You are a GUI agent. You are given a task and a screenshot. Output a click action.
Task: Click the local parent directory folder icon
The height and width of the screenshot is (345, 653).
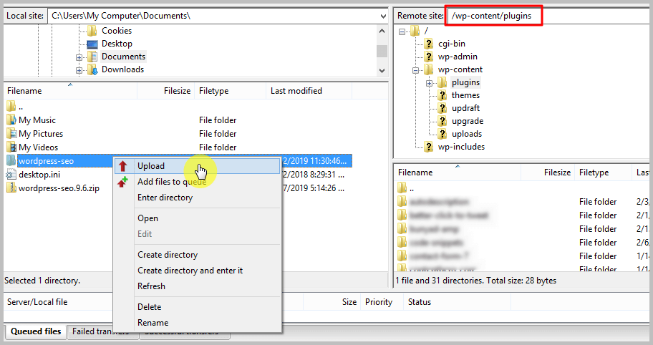click(x=11, y=107)
